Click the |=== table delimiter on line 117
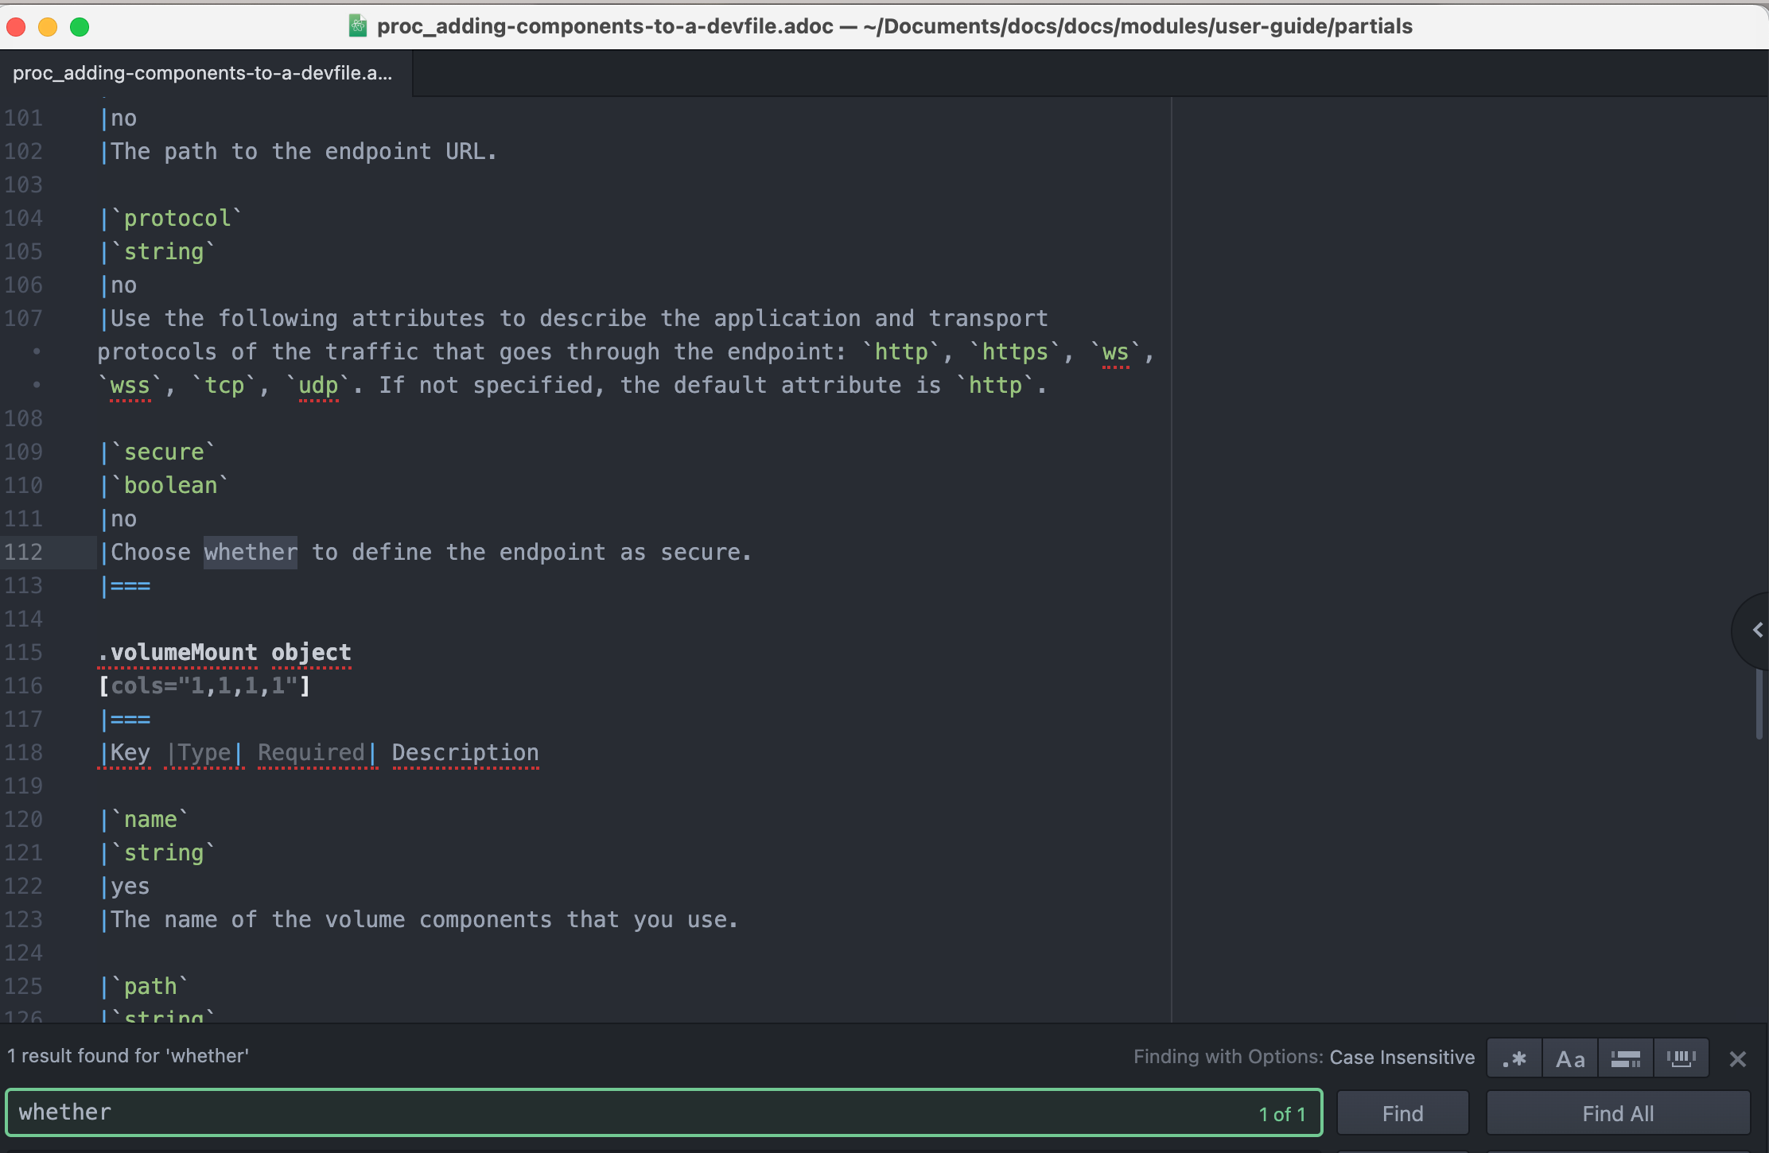This screenshot has height=1153, width=1769. pos(126,719)
